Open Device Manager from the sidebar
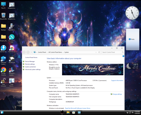141x115 pixels. pos(30,61)
